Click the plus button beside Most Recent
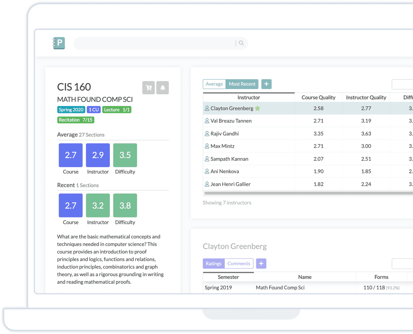This screenshot has height=334, width=413. tap(266, 84)
